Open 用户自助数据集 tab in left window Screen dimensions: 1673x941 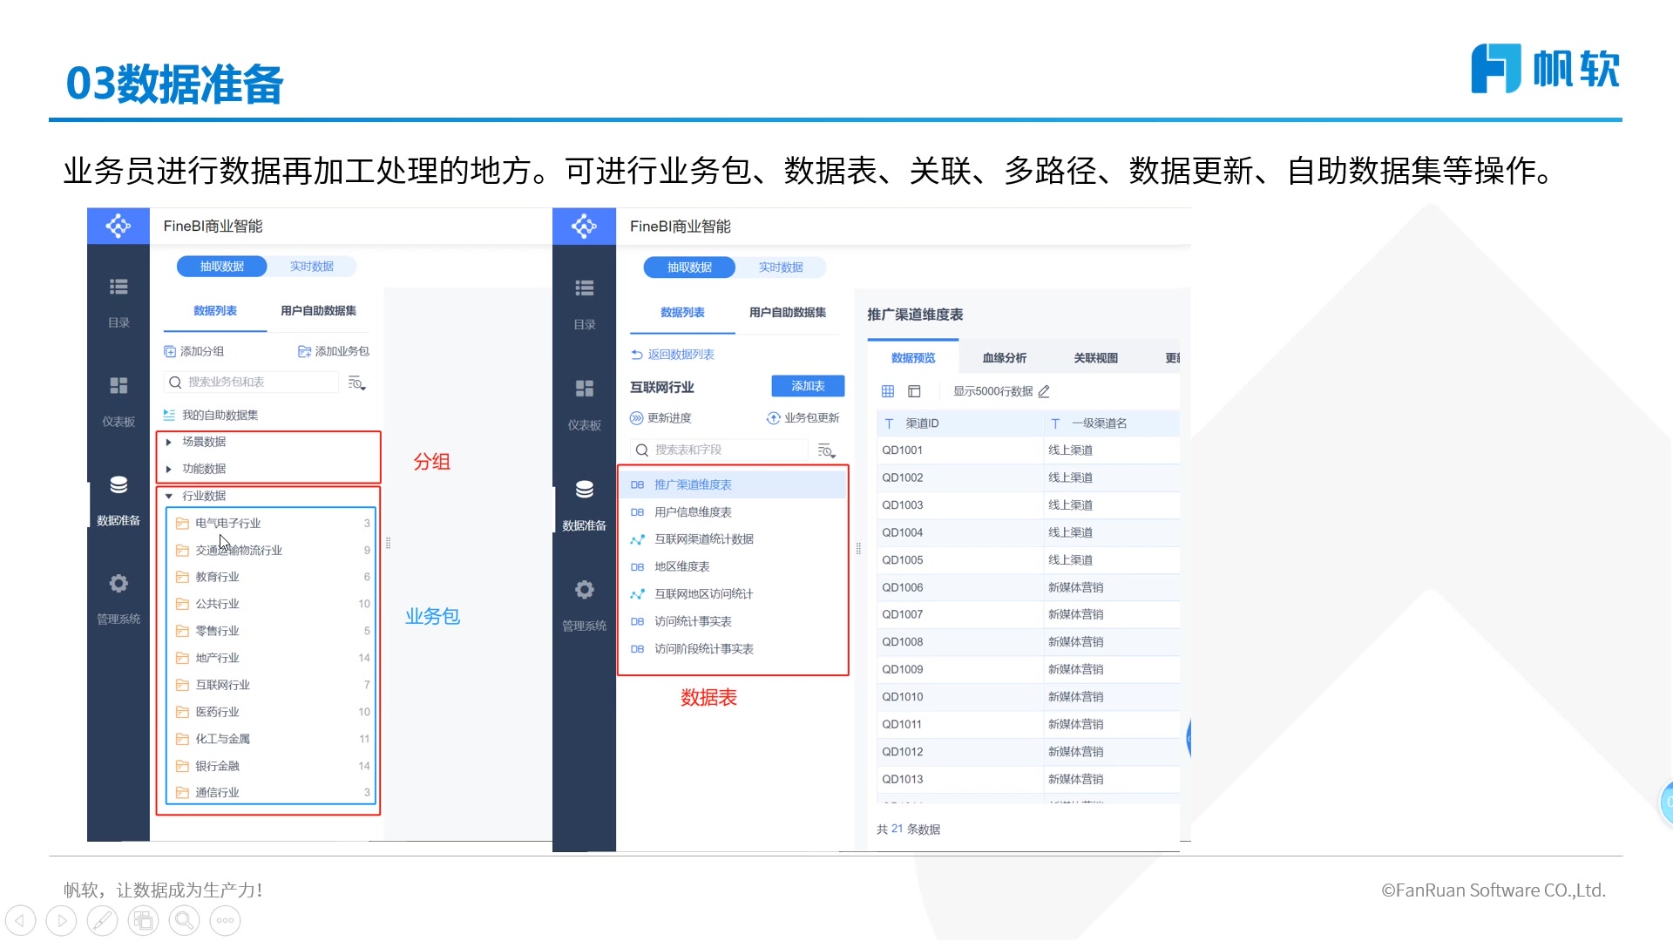(318, 311)
